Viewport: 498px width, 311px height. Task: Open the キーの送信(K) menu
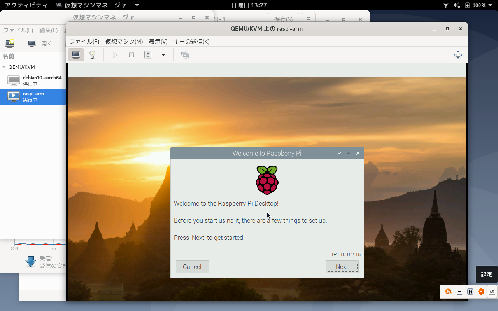coord(191,42)
